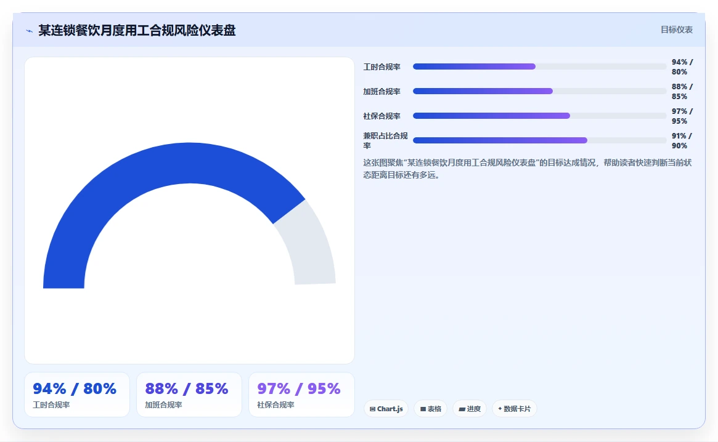Click the dashboard title 某连锁餐饮月度用工合规风险仪表盘
The height and width of the screenshot is (442, 718).
coord(137,30)
